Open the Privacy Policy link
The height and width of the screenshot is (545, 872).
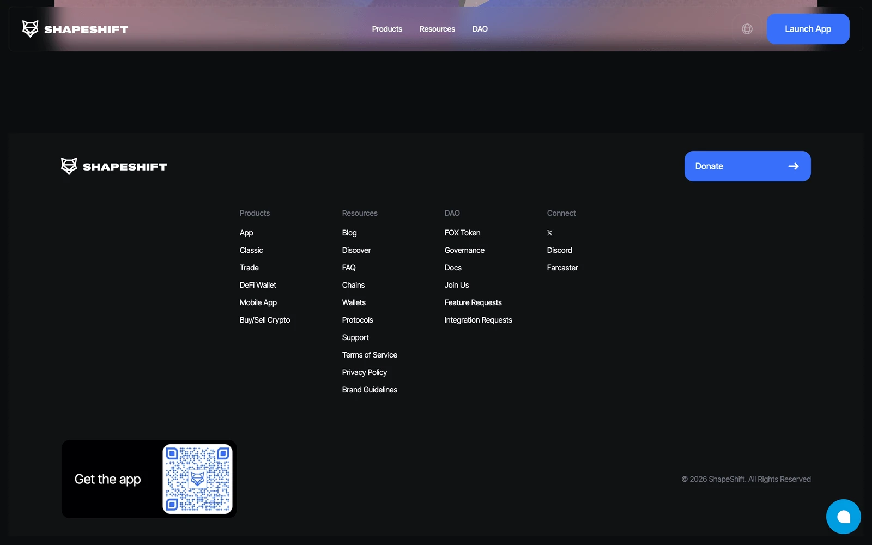pyautogui.click(x=365, y=372)
